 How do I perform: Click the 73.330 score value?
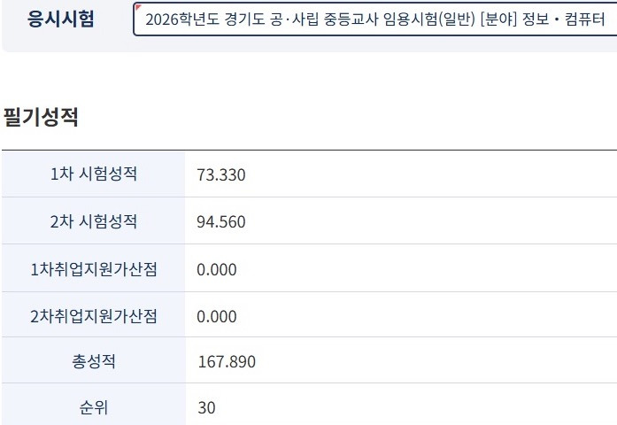click(x=220, y=175)
